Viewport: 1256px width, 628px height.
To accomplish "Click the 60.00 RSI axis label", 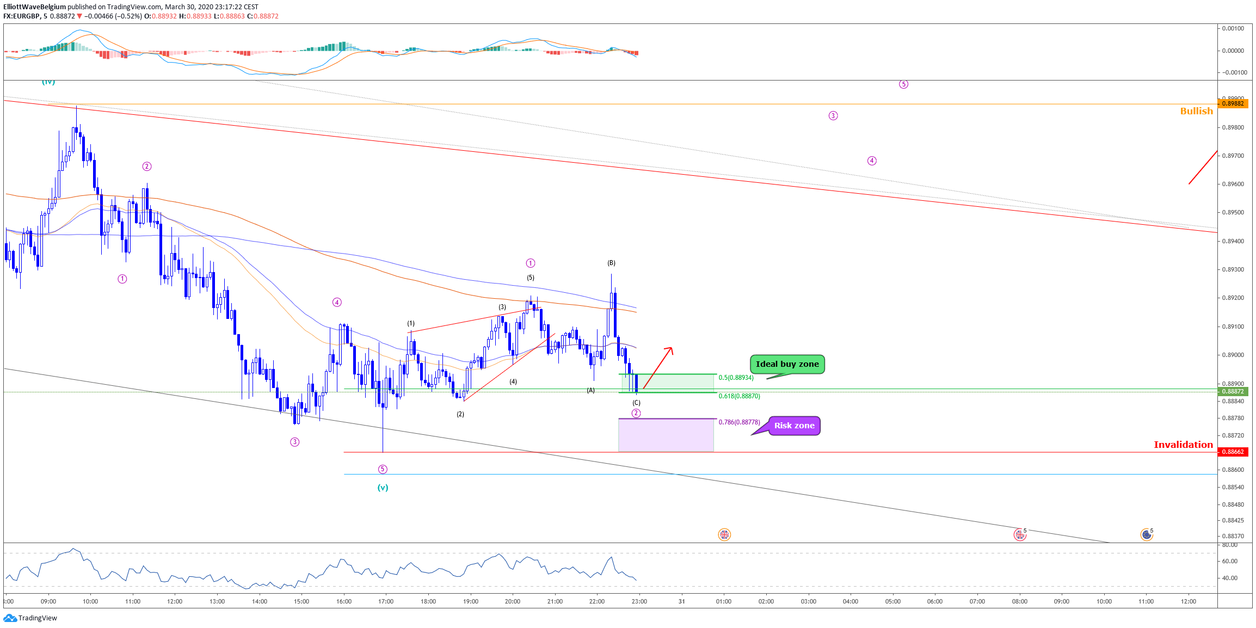I will pos(1230,561).
